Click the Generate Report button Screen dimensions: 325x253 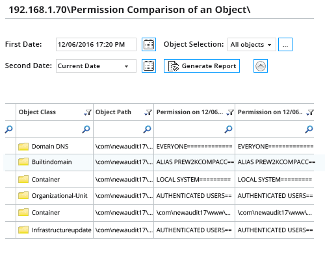pos(201,66)
